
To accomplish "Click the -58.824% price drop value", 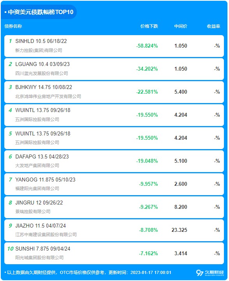I will click(147, 46).
